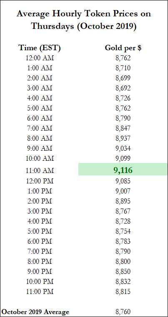Click the 7:00 AM time cell
The height and width of the screenshot is (317, 168).
tap(40, 128)
